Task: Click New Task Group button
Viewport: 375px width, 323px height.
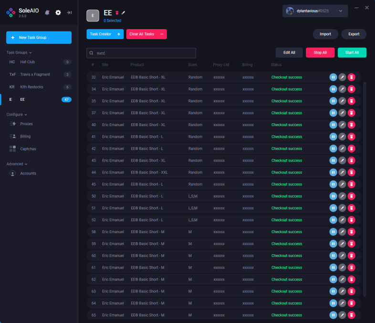Action: (x=39, y=38)
